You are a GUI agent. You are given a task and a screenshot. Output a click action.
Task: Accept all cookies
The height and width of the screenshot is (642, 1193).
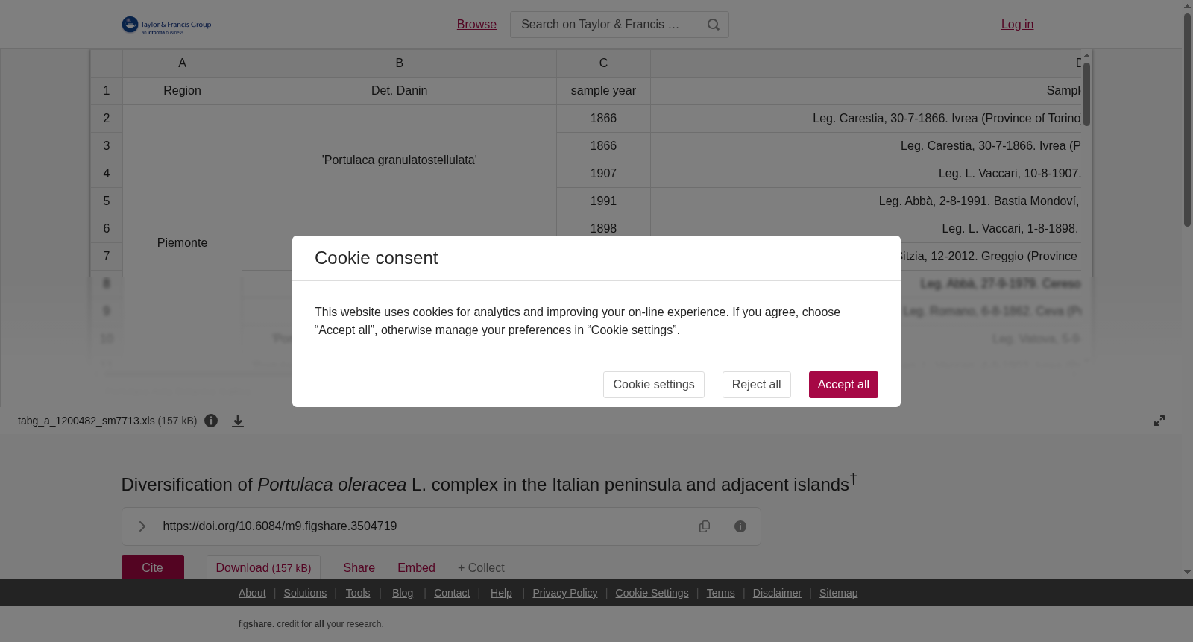[x=843, y=385]
